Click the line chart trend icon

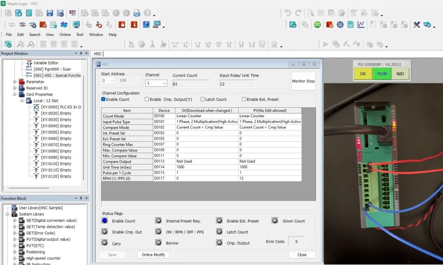(361, 25)
